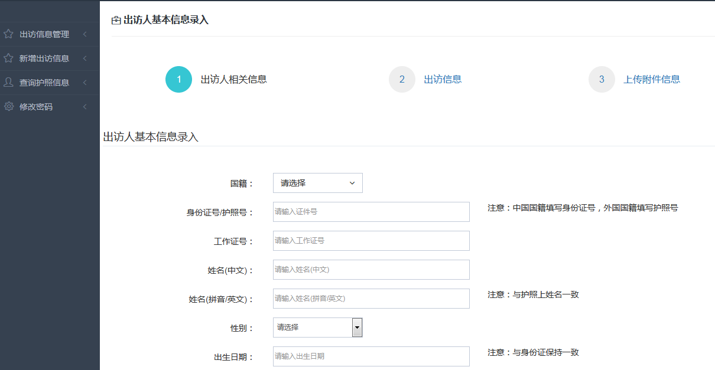Click the briefcase icon before the page title
715x370 pixels.
click(116, 20)
